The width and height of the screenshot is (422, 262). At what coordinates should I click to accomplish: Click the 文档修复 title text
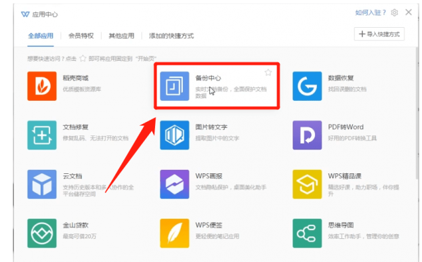(x=76, y=127)
